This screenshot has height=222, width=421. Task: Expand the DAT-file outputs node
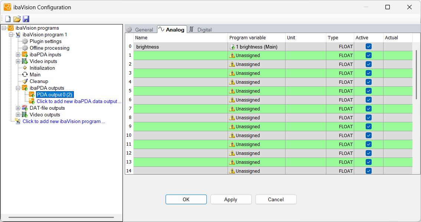click(x=18, y=108)
